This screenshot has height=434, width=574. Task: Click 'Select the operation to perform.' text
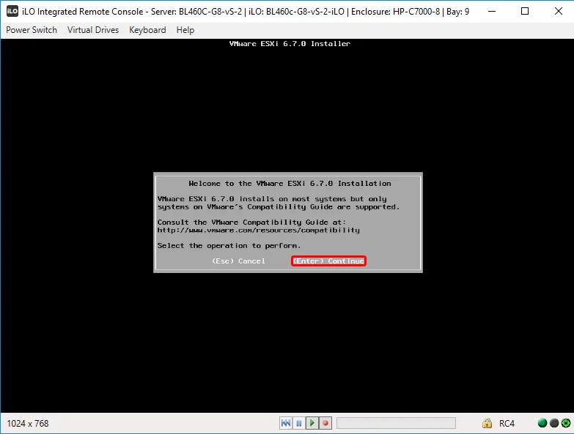[229, 245]
